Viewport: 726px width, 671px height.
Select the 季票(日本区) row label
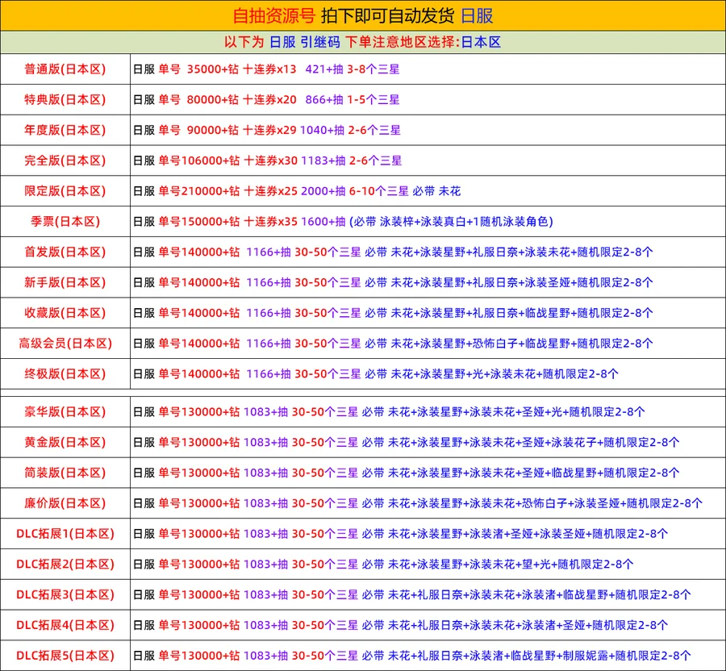pyautogui.click(x=65, y=222)
